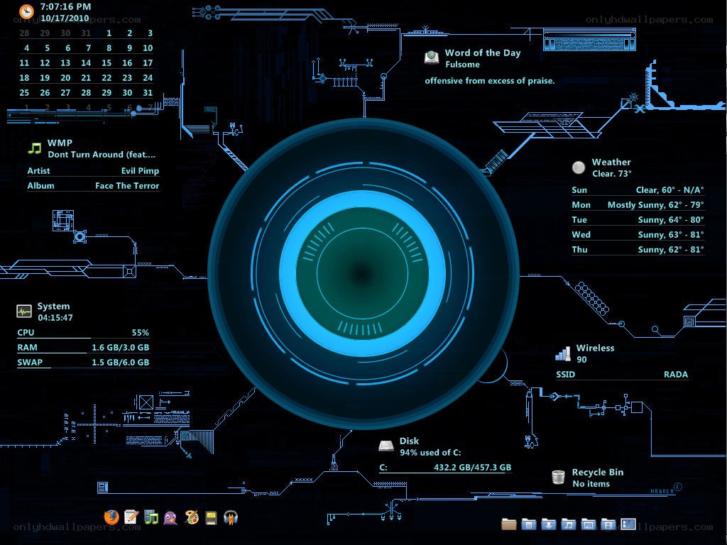Screen dimensions: 727x545
Task: Click the Weather widget title
Action: pos(611,163)
